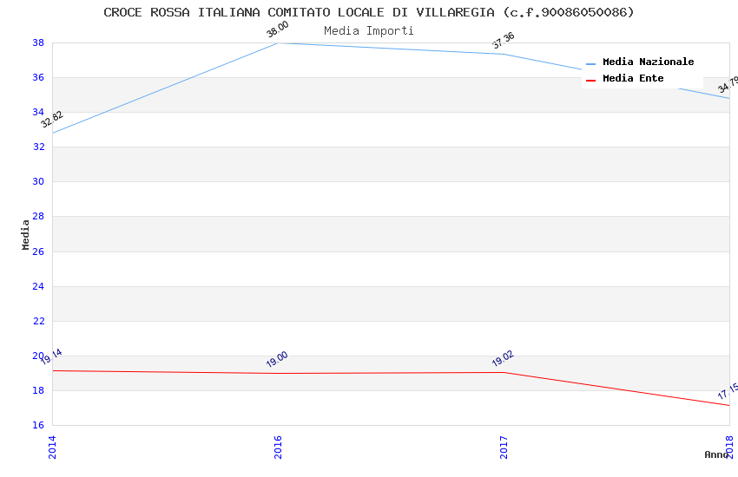Click the subtitle Media Importi

[x=369, y=31]
